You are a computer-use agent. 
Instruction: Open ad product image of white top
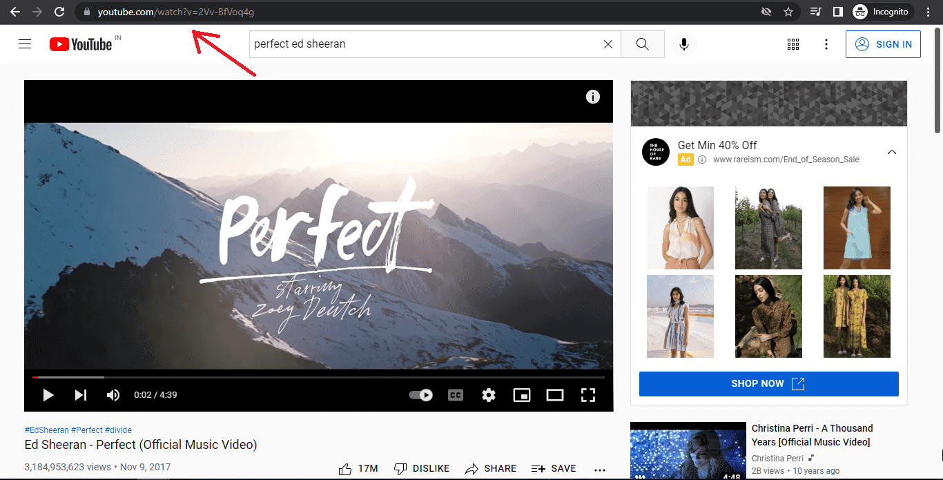click(681, 228)
